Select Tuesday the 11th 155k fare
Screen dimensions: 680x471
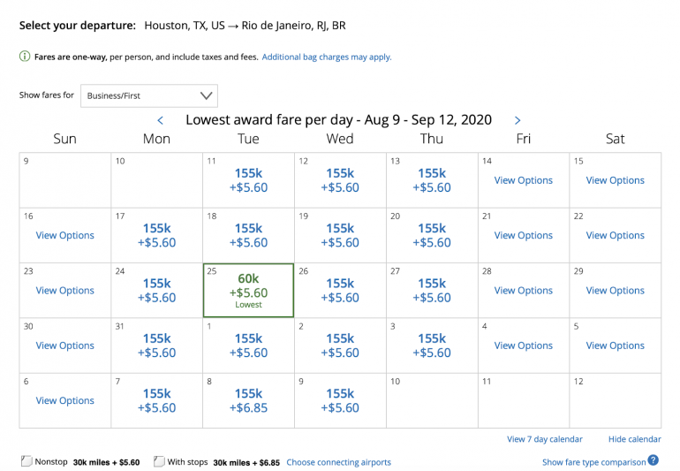(x=248, y=180)
